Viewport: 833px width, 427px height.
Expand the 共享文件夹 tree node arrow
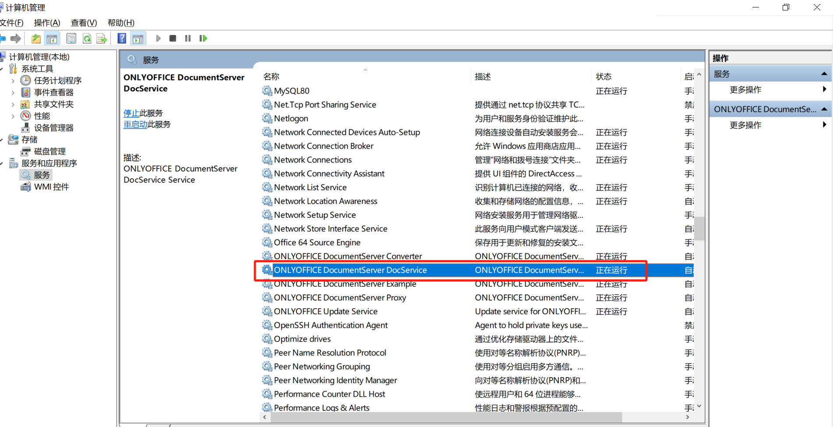coord(13,104)
